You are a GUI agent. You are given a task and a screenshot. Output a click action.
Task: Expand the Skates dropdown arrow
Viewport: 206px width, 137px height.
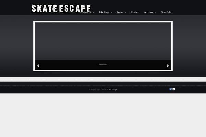(125, 12)
